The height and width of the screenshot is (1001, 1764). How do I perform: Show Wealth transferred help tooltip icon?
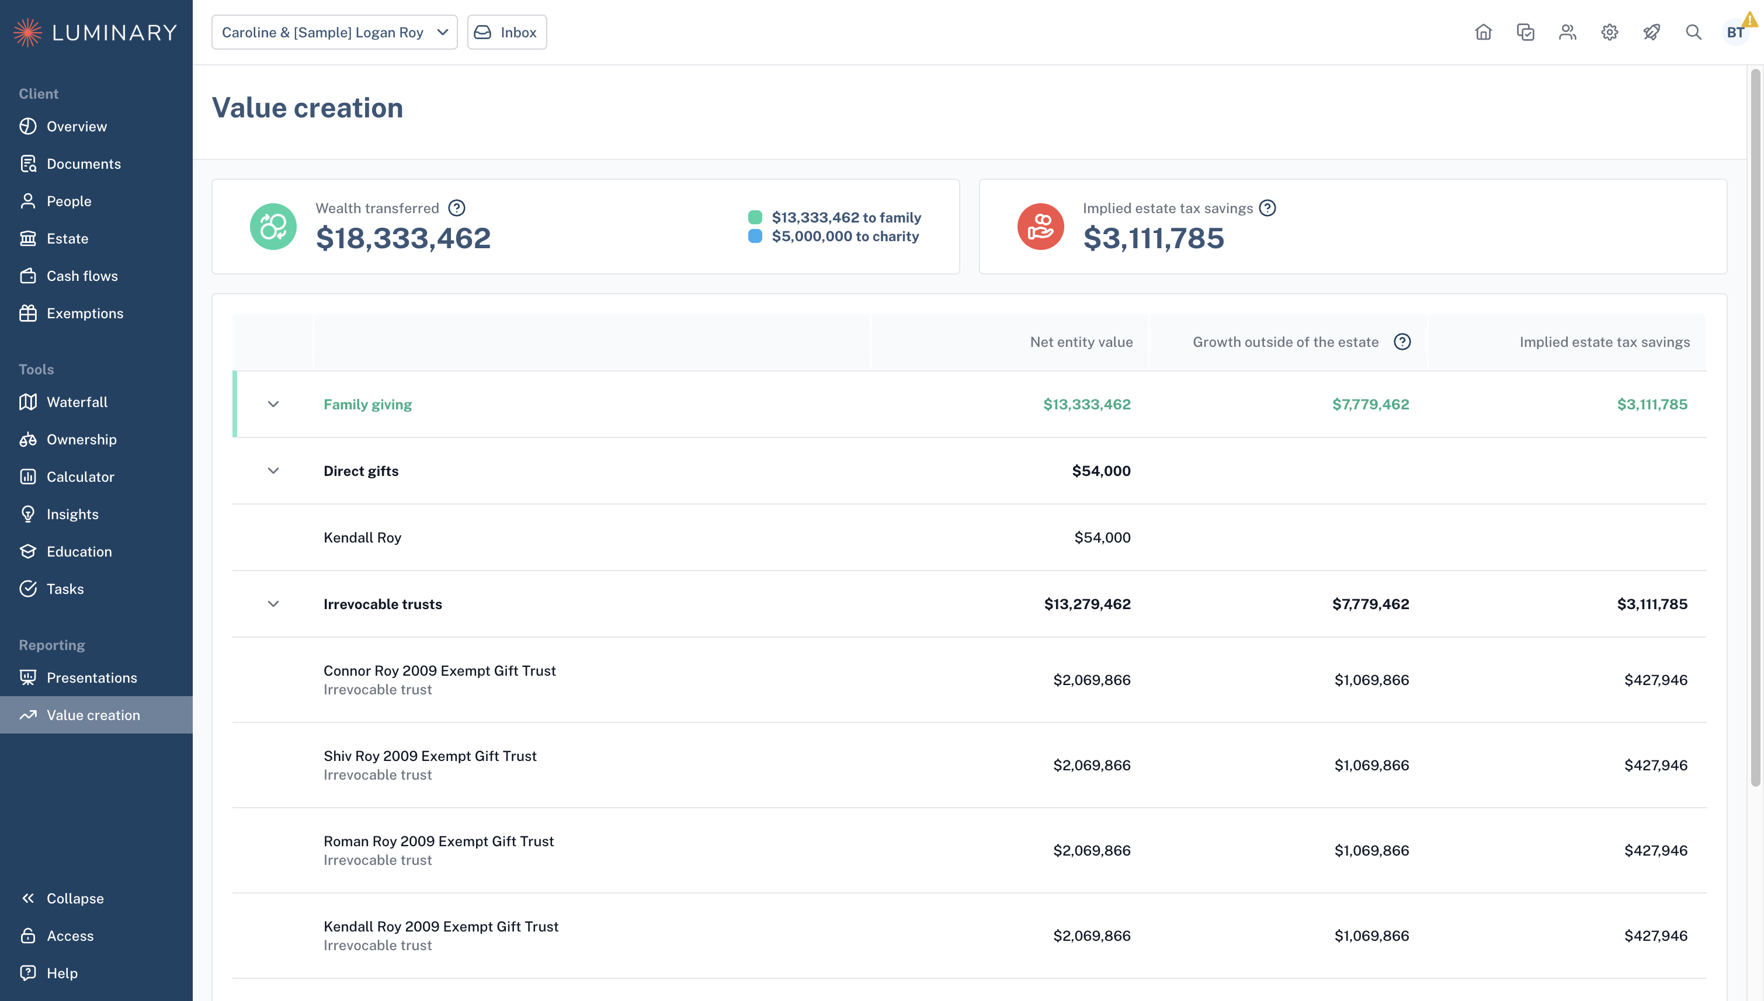tap(456, 208)
